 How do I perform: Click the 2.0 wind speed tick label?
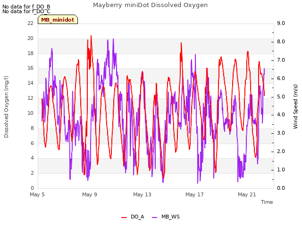coord(281,151)
